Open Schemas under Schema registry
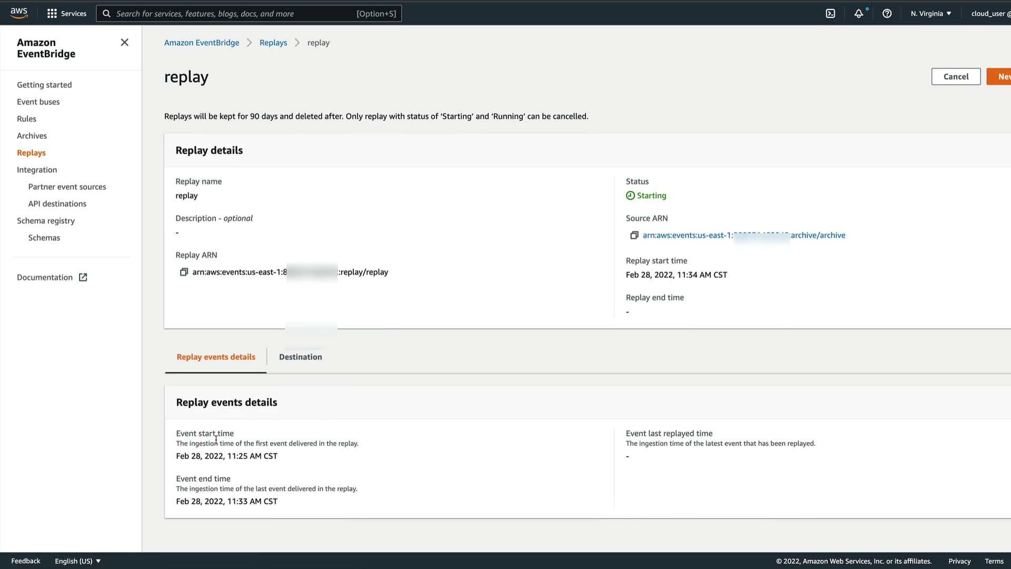The height and width of the screenshot is (569, 1011). pos(44,238)
